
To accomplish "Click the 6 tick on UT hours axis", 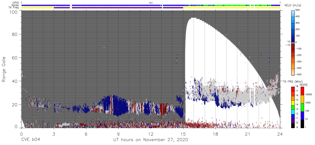I will pyautogui.click(x=86, y=134).
